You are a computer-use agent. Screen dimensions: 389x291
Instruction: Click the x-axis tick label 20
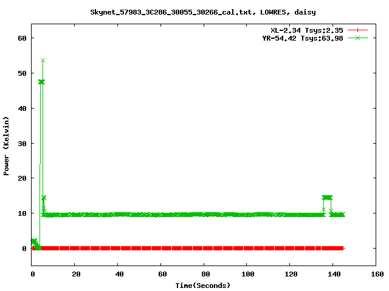[76, 274]
